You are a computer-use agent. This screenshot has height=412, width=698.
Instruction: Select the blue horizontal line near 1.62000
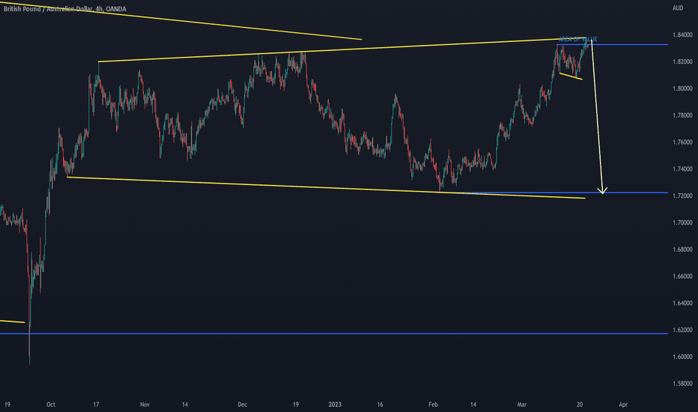click(334, 333)
